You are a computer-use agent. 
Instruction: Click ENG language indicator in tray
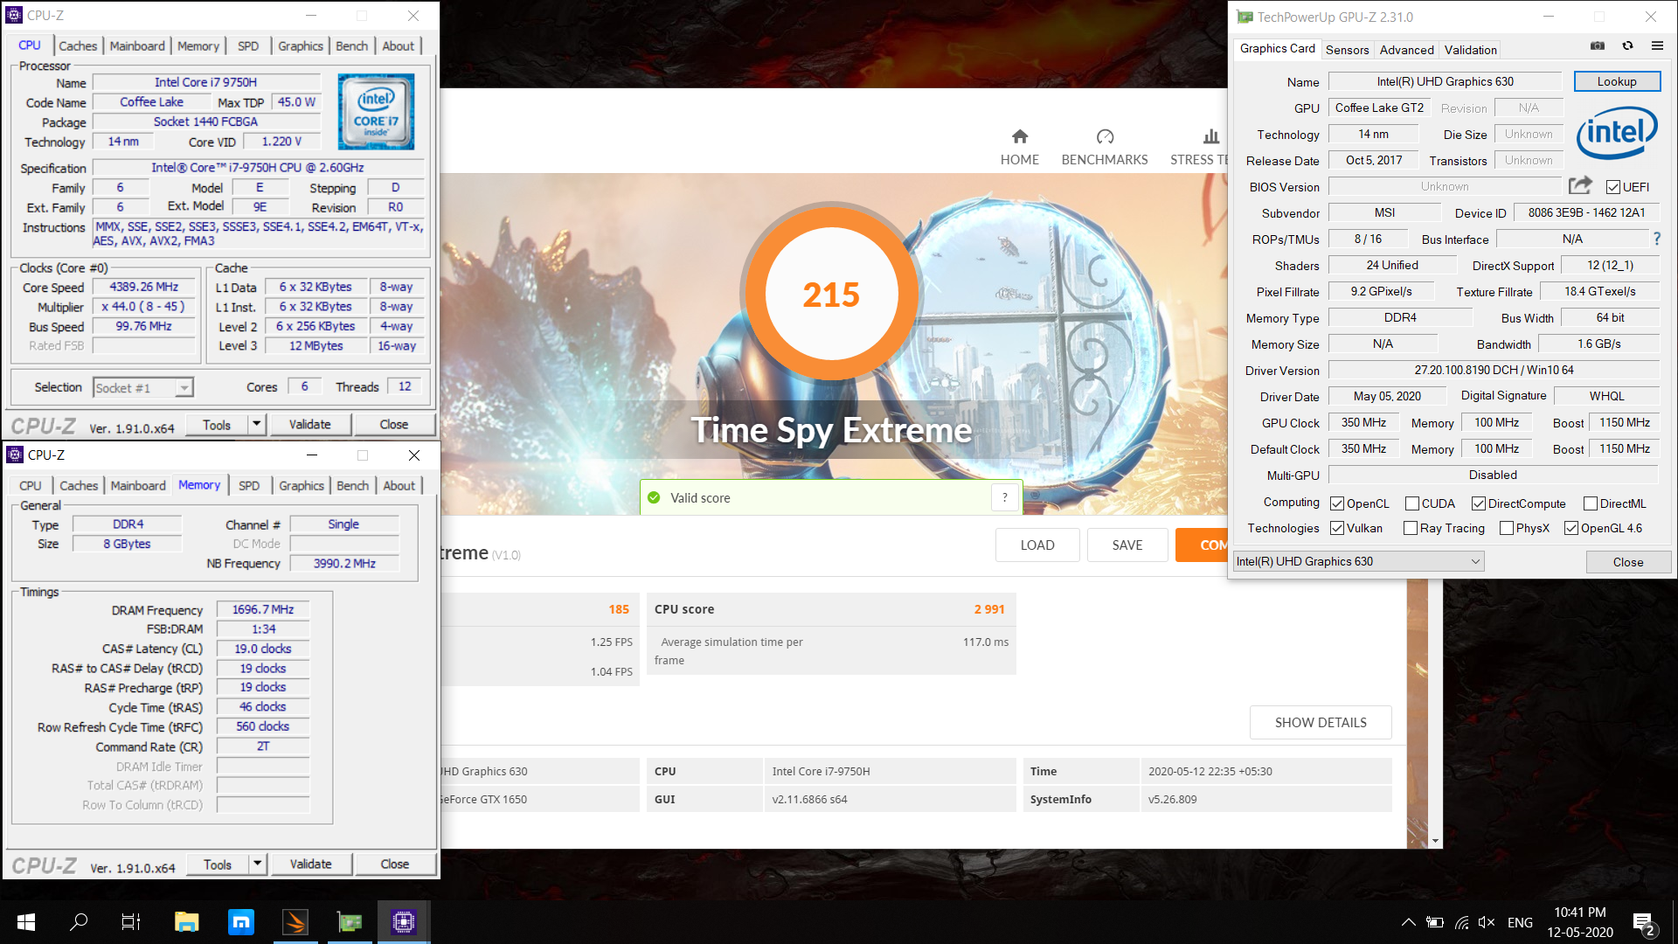tap(1520, 922)
